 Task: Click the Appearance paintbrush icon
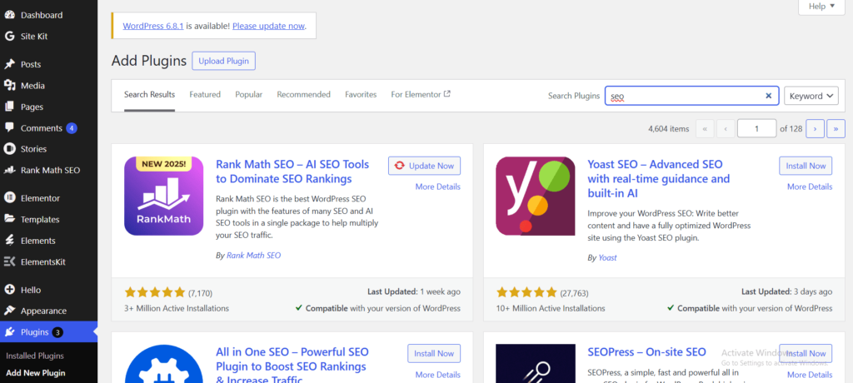[9, 311]
